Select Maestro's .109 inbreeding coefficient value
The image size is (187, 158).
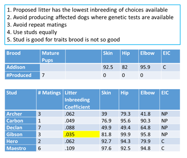click(x=81, y=148)
